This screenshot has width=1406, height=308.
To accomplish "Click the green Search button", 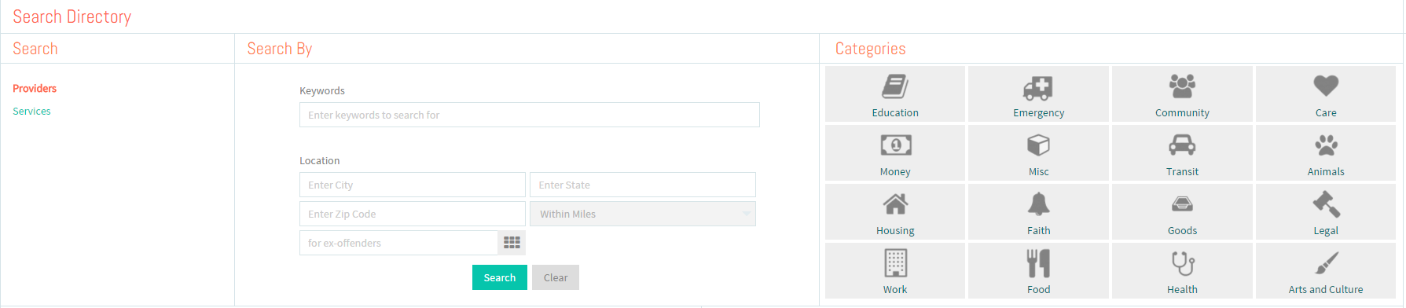I will click(500, 277).
